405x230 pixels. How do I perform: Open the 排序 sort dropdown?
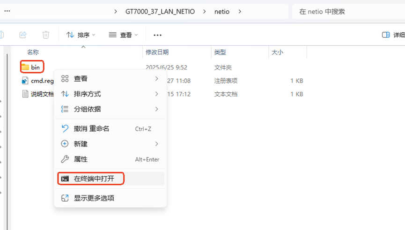pos(81,35)
